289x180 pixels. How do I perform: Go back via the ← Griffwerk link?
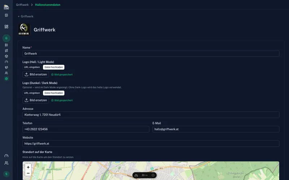[x=26, y=16]
